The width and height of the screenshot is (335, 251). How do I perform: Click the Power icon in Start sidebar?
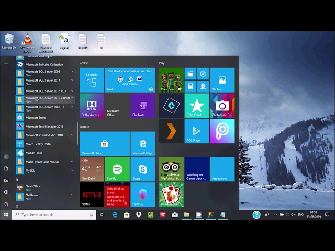point(6,204)
